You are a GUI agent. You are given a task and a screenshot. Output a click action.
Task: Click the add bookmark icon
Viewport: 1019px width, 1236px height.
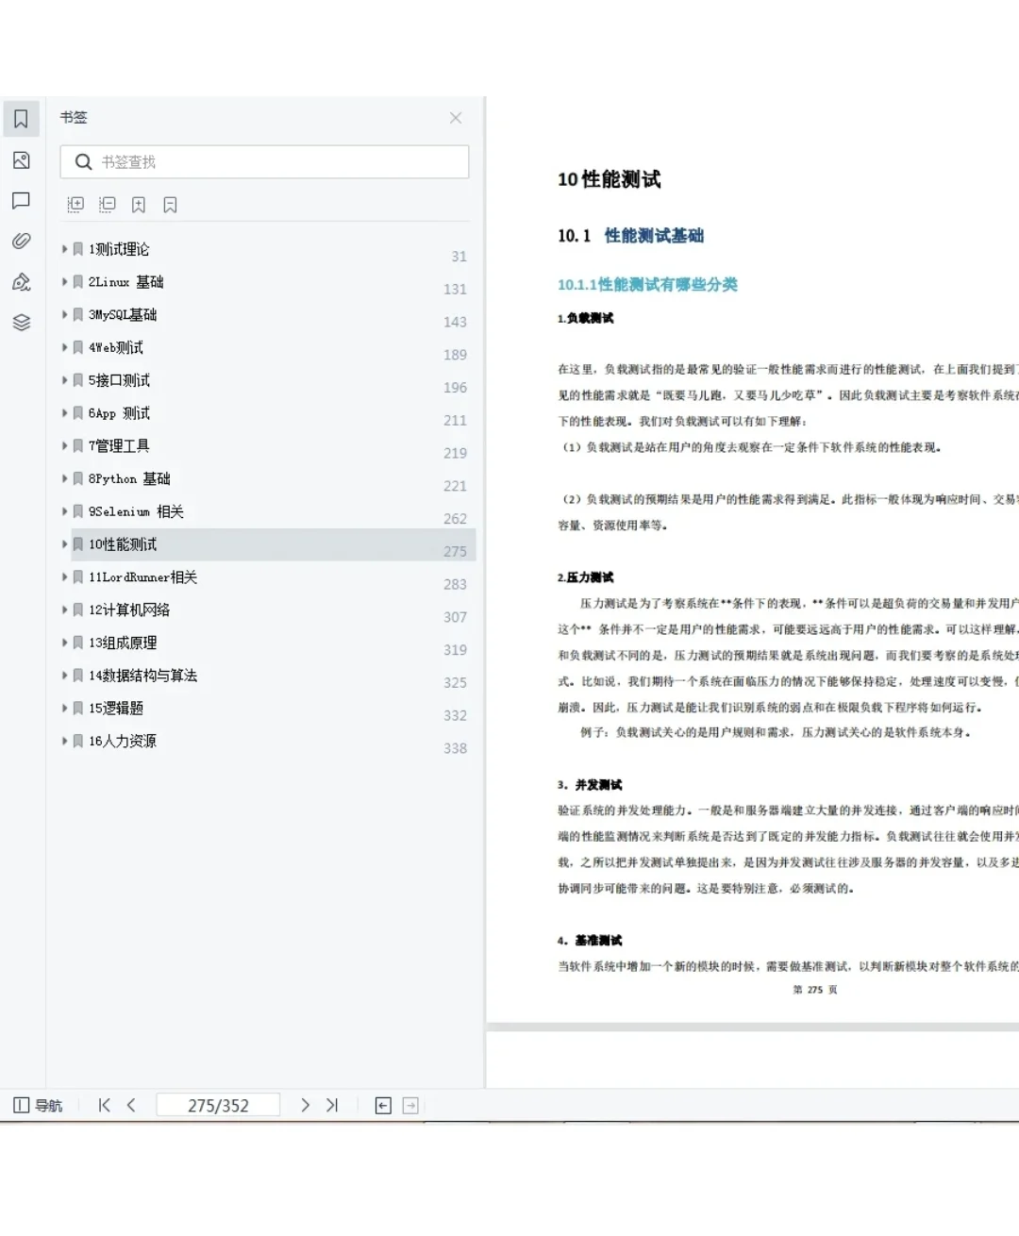(139, 204)
